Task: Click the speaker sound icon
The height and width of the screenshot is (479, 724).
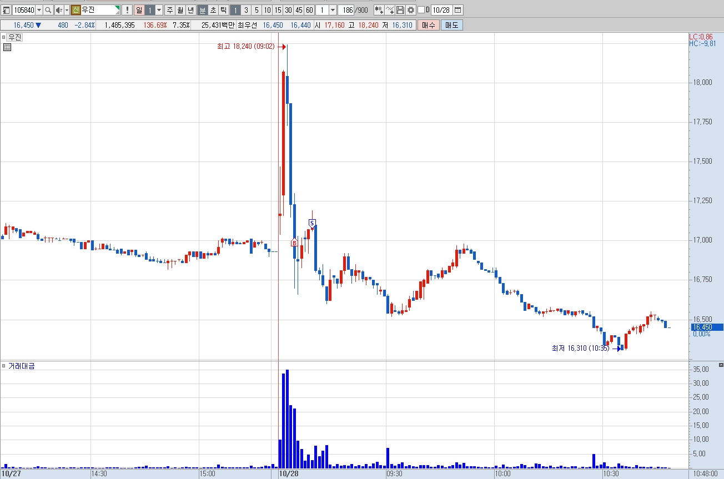Action: (58, 10)
